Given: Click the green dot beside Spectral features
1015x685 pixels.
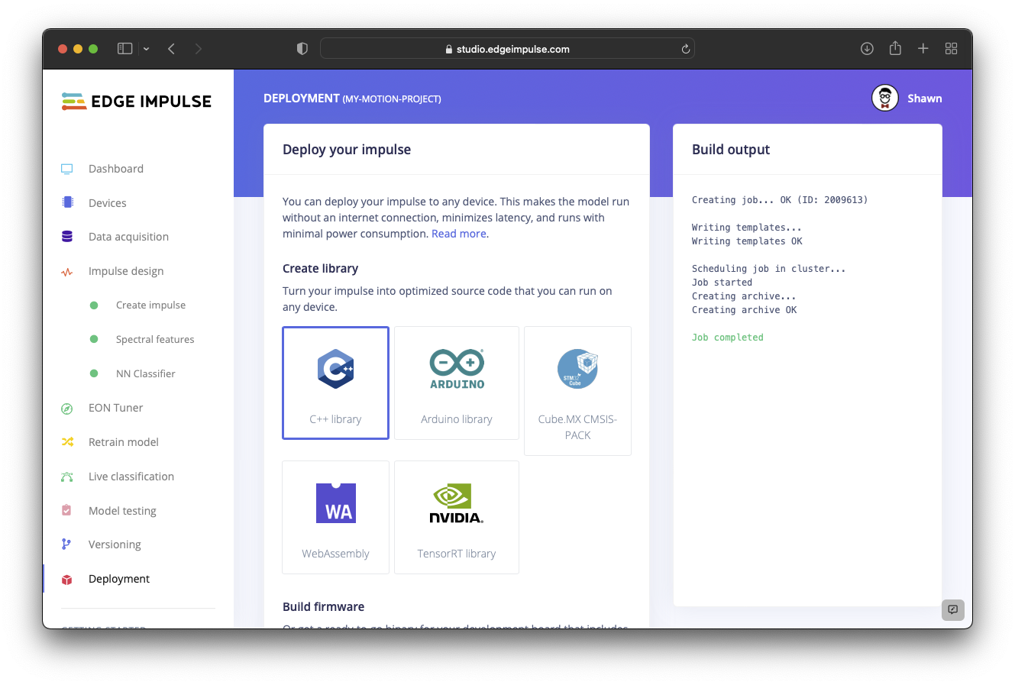Looking at the screenshot, I should point(94,339).
